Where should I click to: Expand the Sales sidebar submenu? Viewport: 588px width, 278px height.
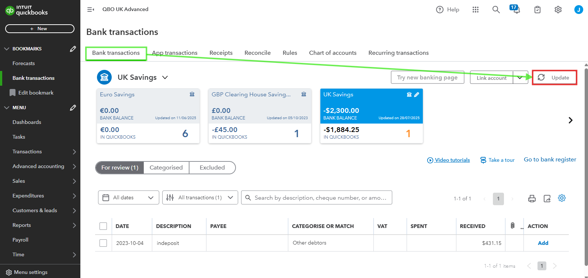tap(74, 181)
